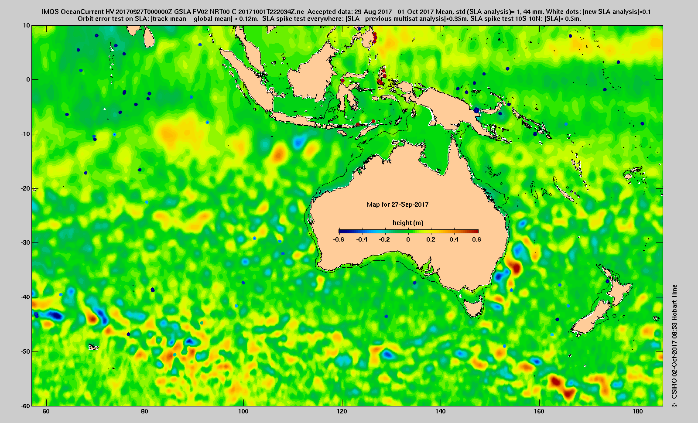The height and width of the screenshot is (423, 698).
Task: Select the -0.4 colorbar tick label
Action: (x=362, y=239)
